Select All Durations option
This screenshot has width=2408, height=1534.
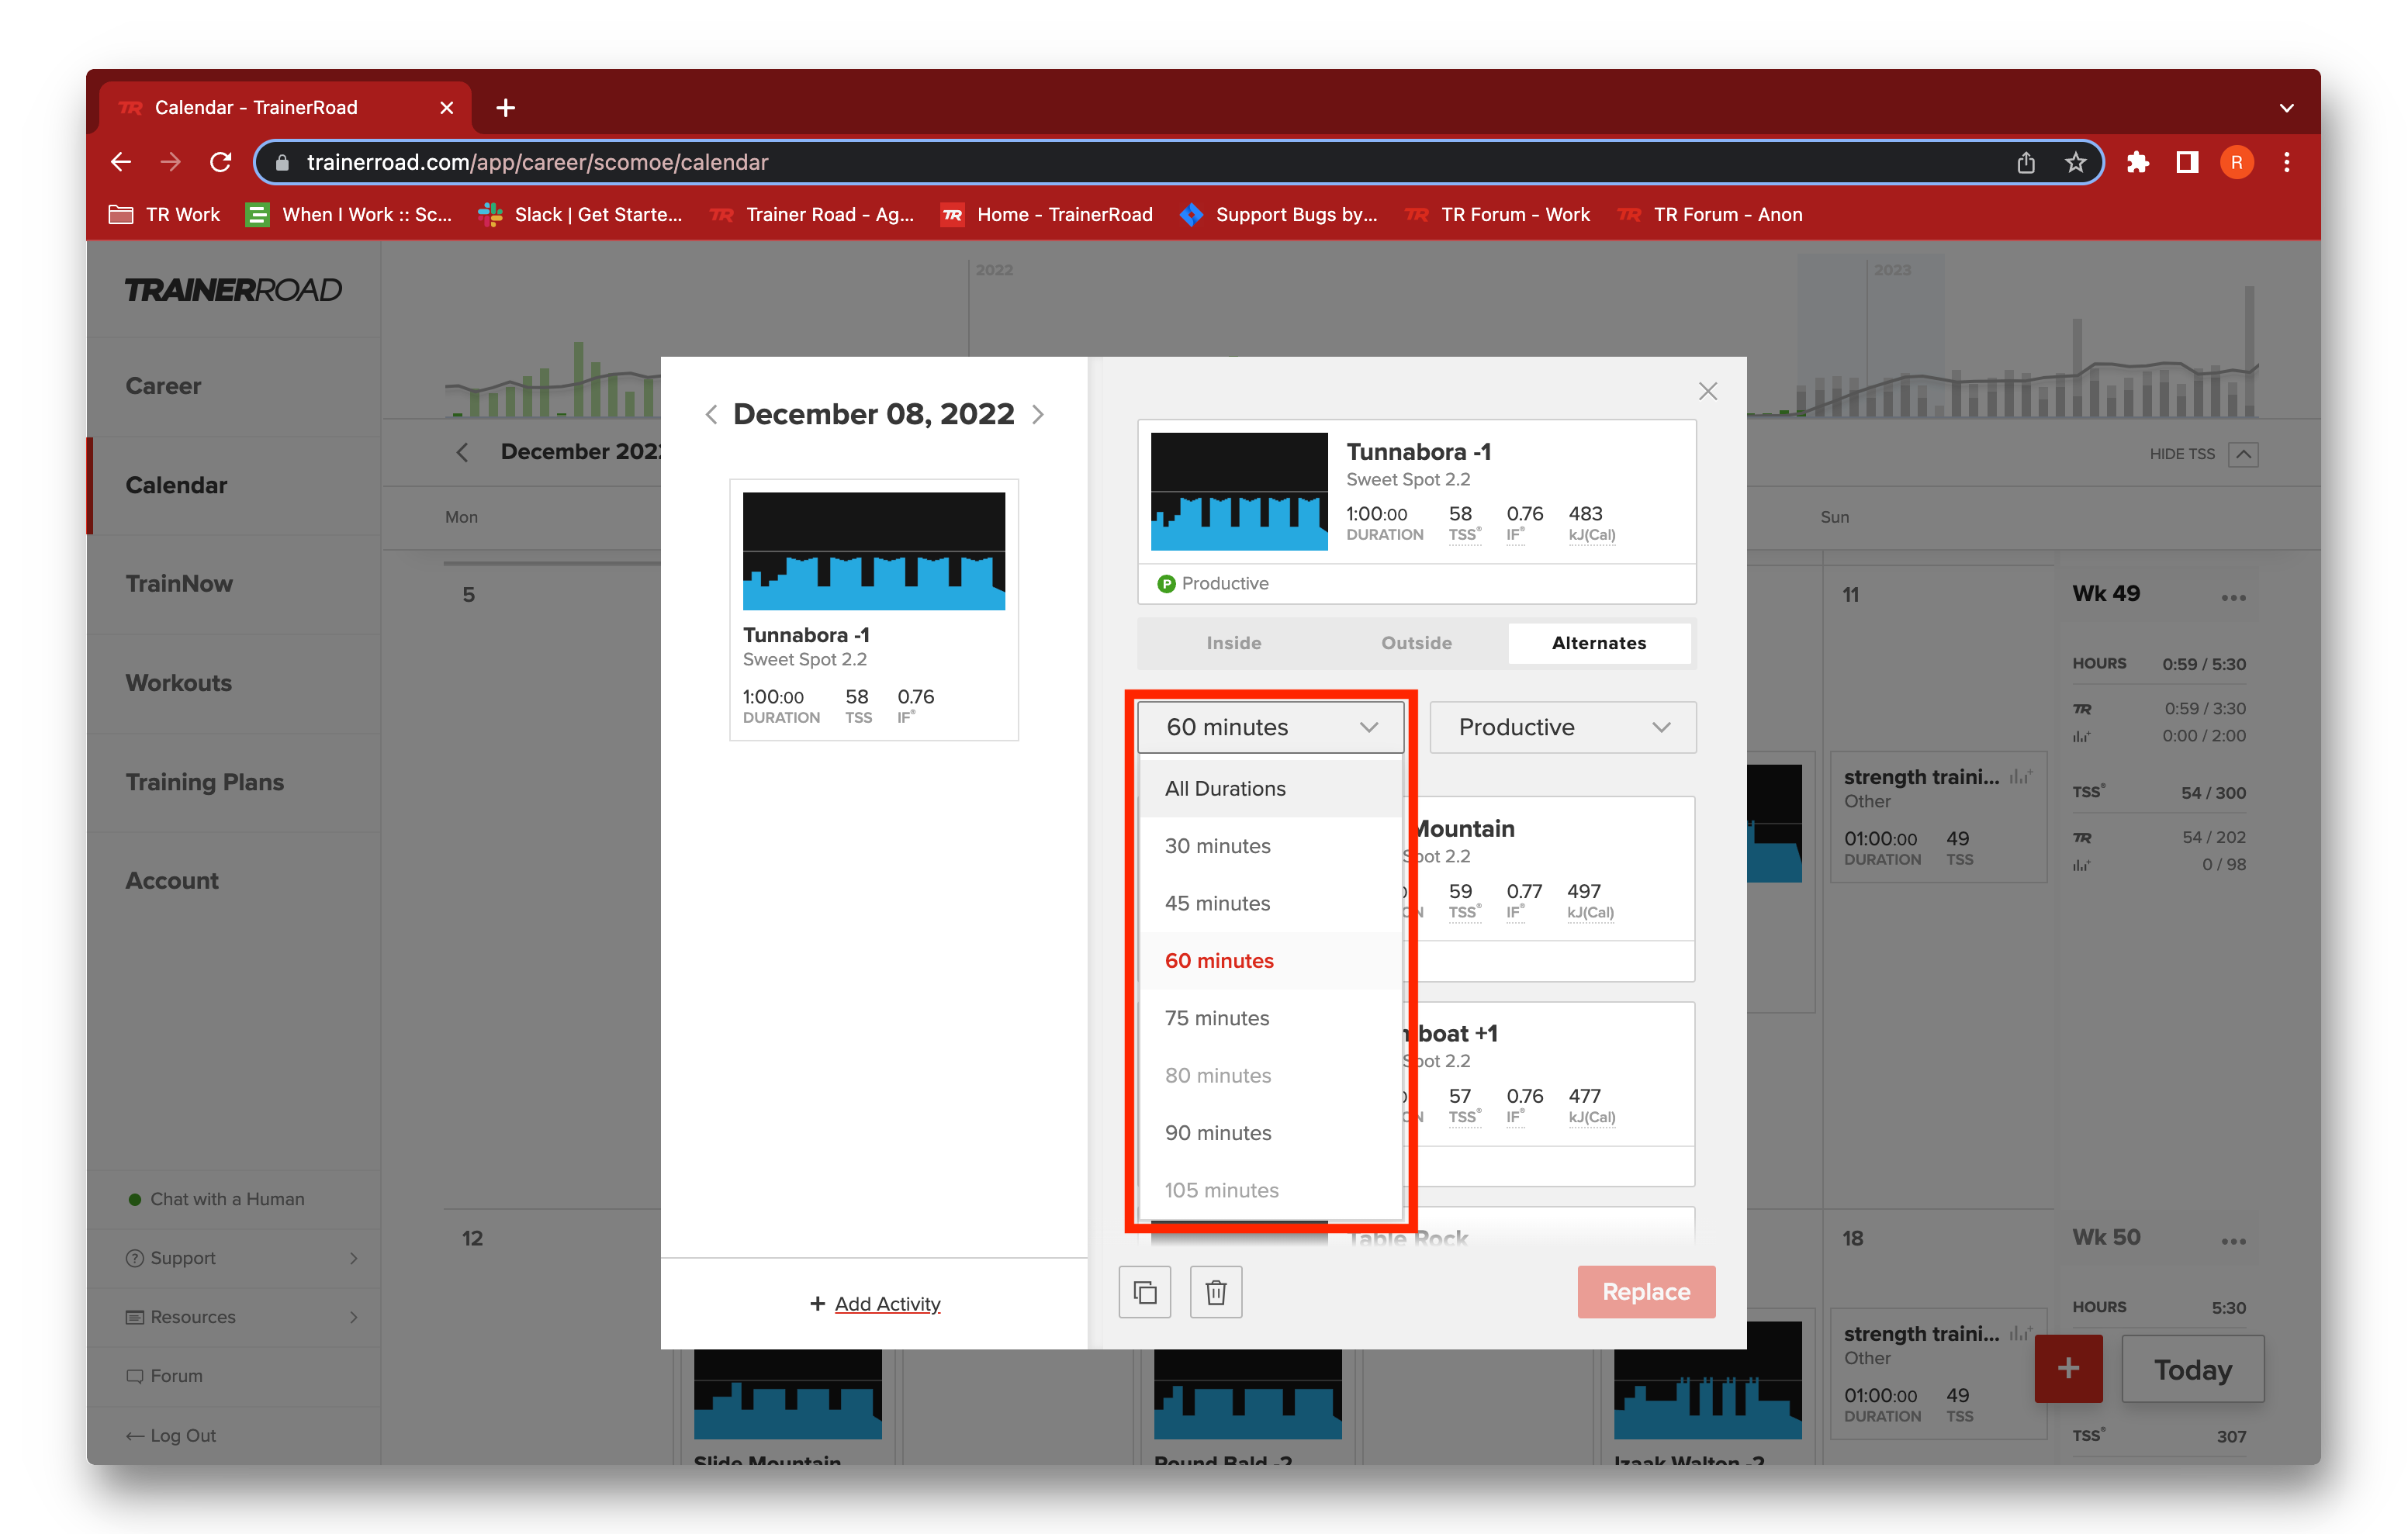(1270, 788)
